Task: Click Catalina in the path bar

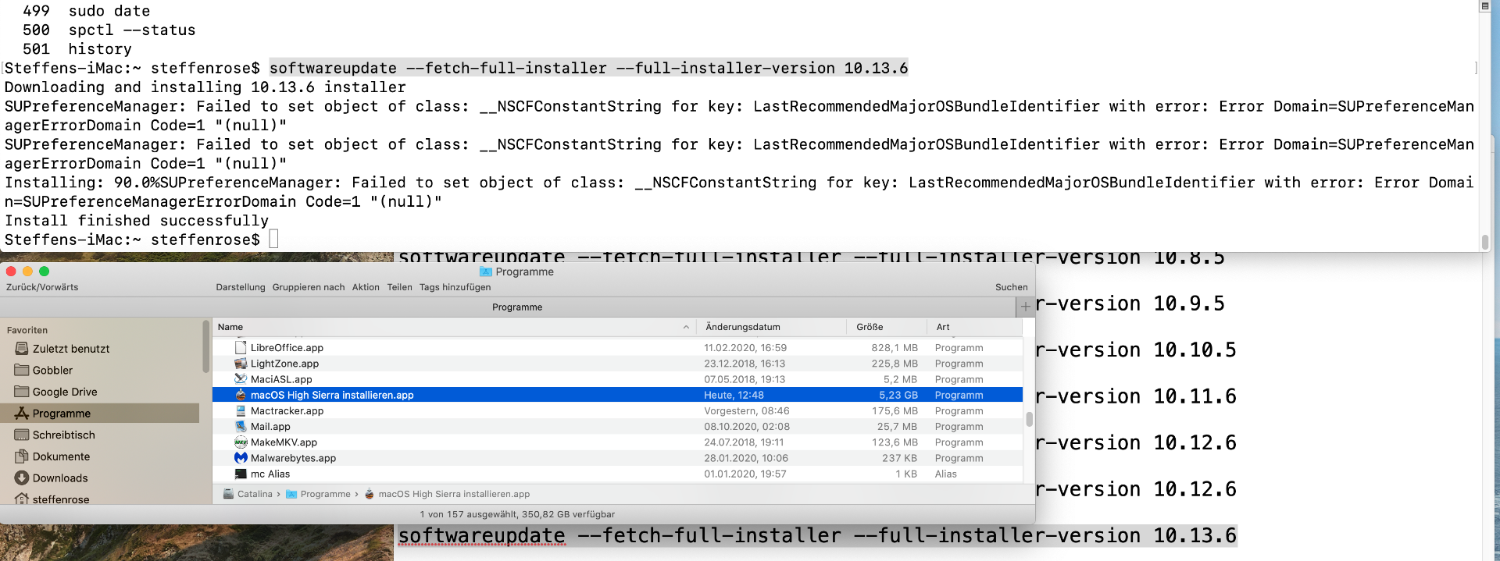Action: 255,494
